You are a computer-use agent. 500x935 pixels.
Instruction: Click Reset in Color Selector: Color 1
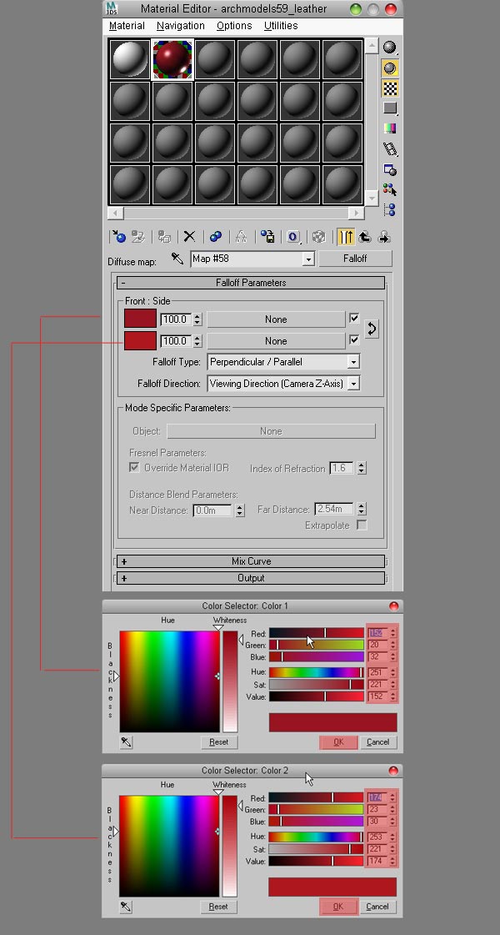coord(218,741)
